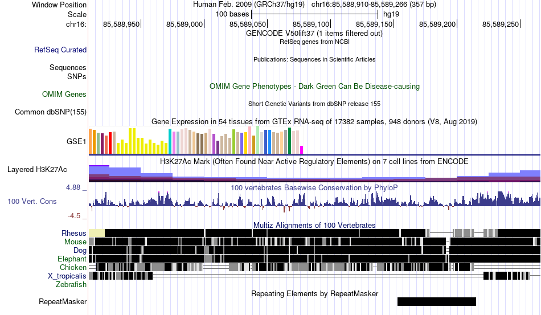Viewport: 541px width, 315px height.
Task: Click the Common dbSNP(155) track label
Action: [51, 112]
